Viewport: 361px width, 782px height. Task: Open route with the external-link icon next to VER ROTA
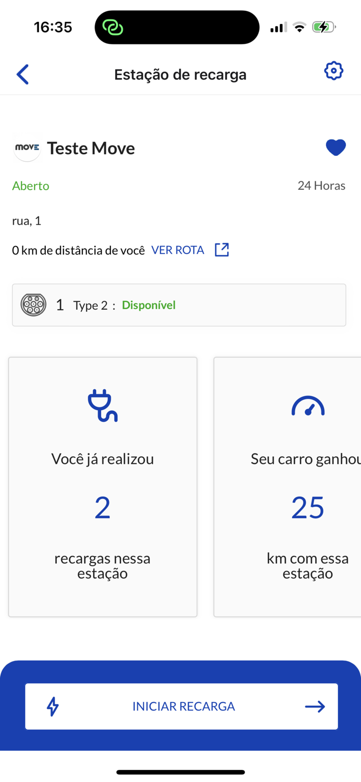click(x=221, y=250)
